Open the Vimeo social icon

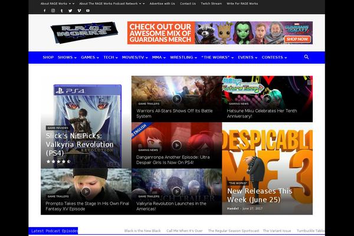(x=79, y=11)
